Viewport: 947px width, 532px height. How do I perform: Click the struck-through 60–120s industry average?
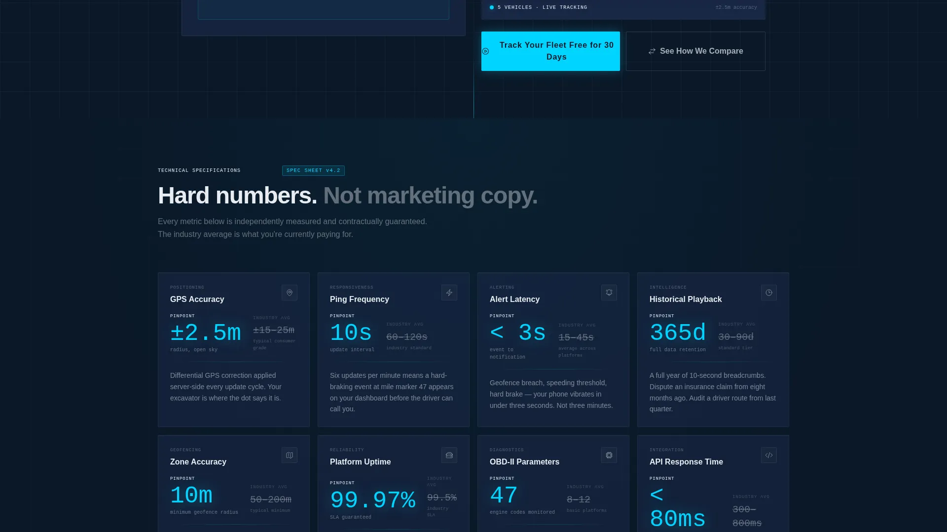[407, 337]
